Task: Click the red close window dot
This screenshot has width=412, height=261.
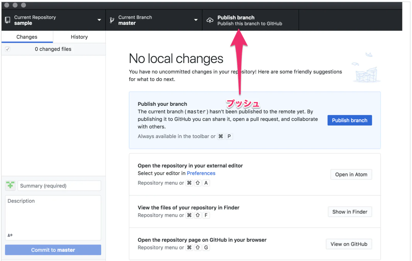Action: click(x=7, y=5)
